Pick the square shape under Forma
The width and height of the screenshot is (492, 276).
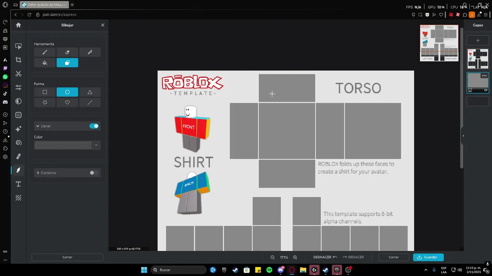click(45, 92)
